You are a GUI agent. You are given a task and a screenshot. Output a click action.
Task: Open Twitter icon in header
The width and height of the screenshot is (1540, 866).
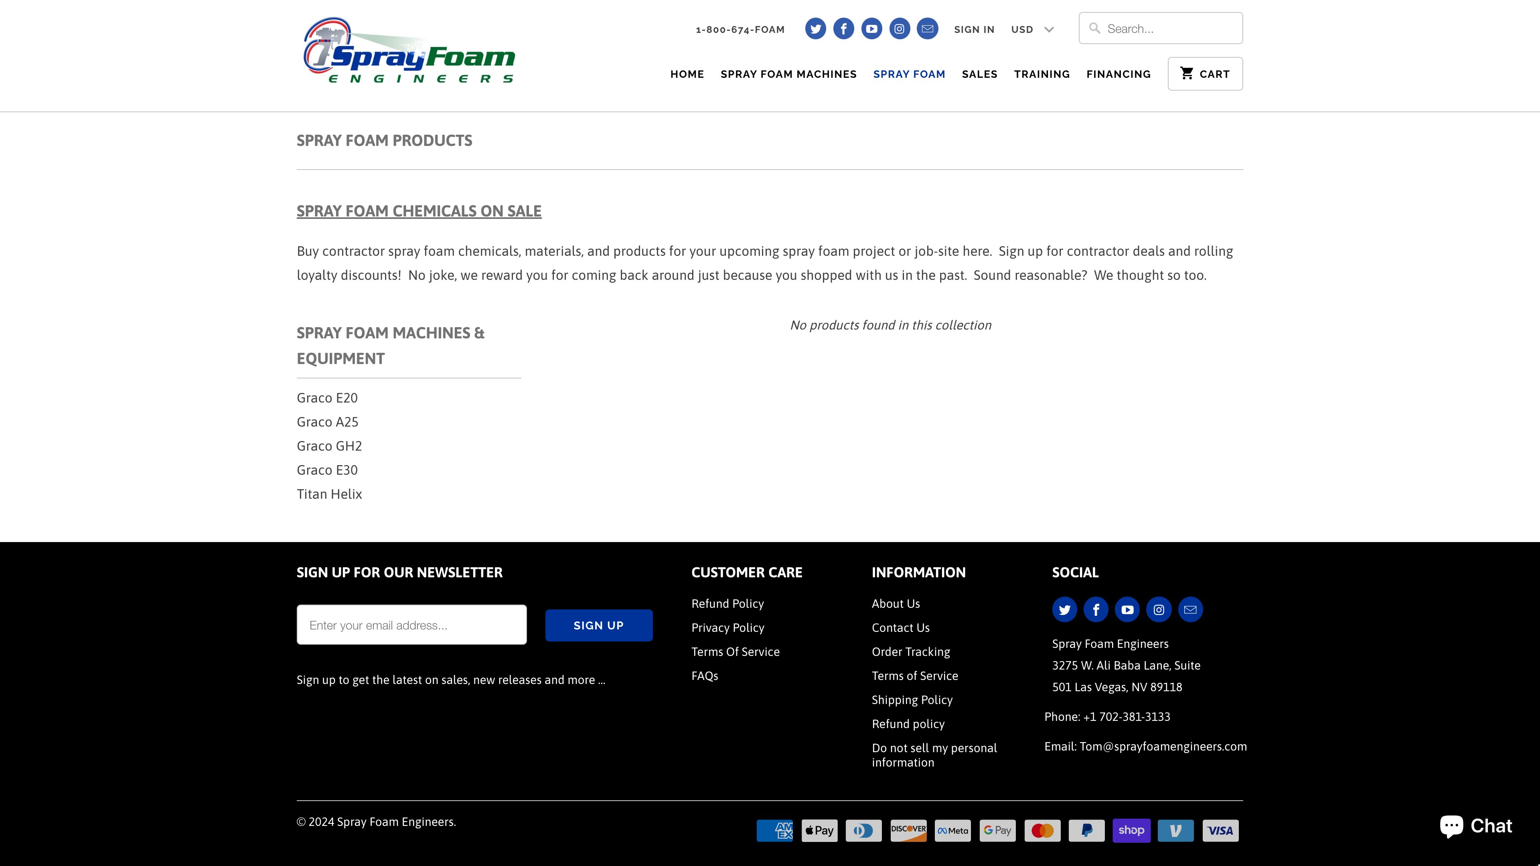815,29
